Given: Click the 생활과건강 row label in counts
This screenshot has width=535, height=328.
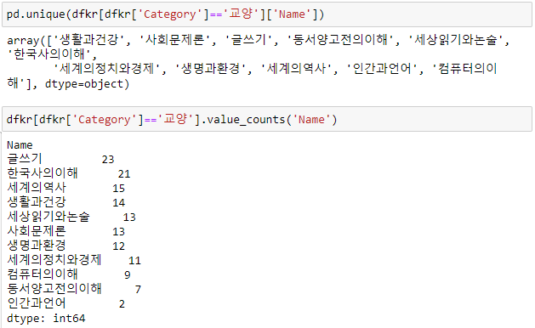Looking at the screenshot, I should pos(37,202).
